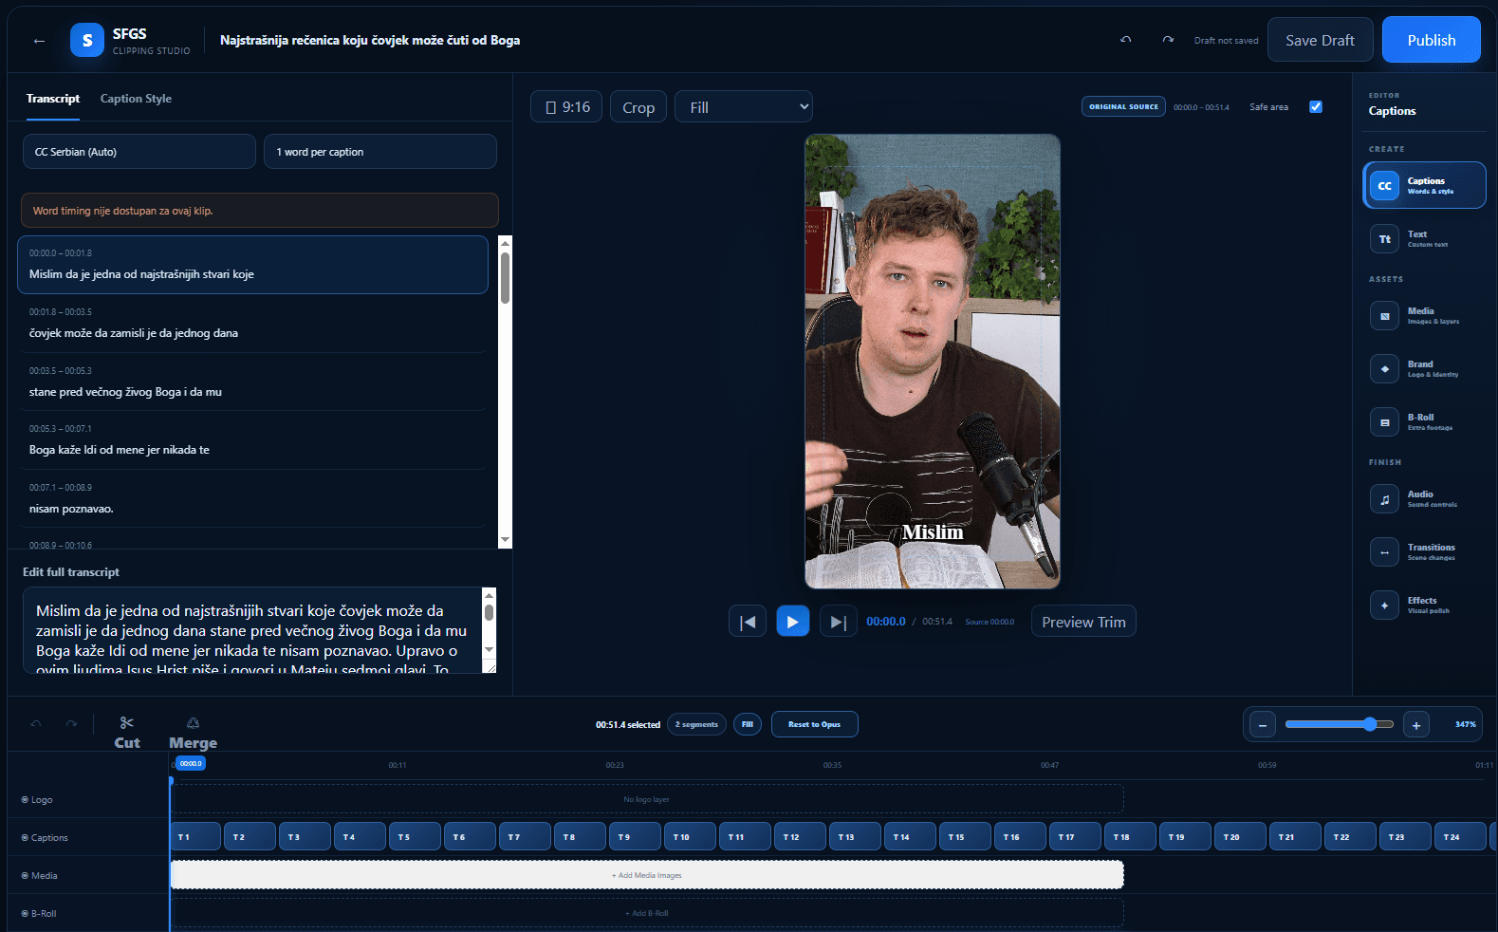The image size is (1498, 932).
Task: Open the B-Roll extra footage panel
Action: (1424, 421)
